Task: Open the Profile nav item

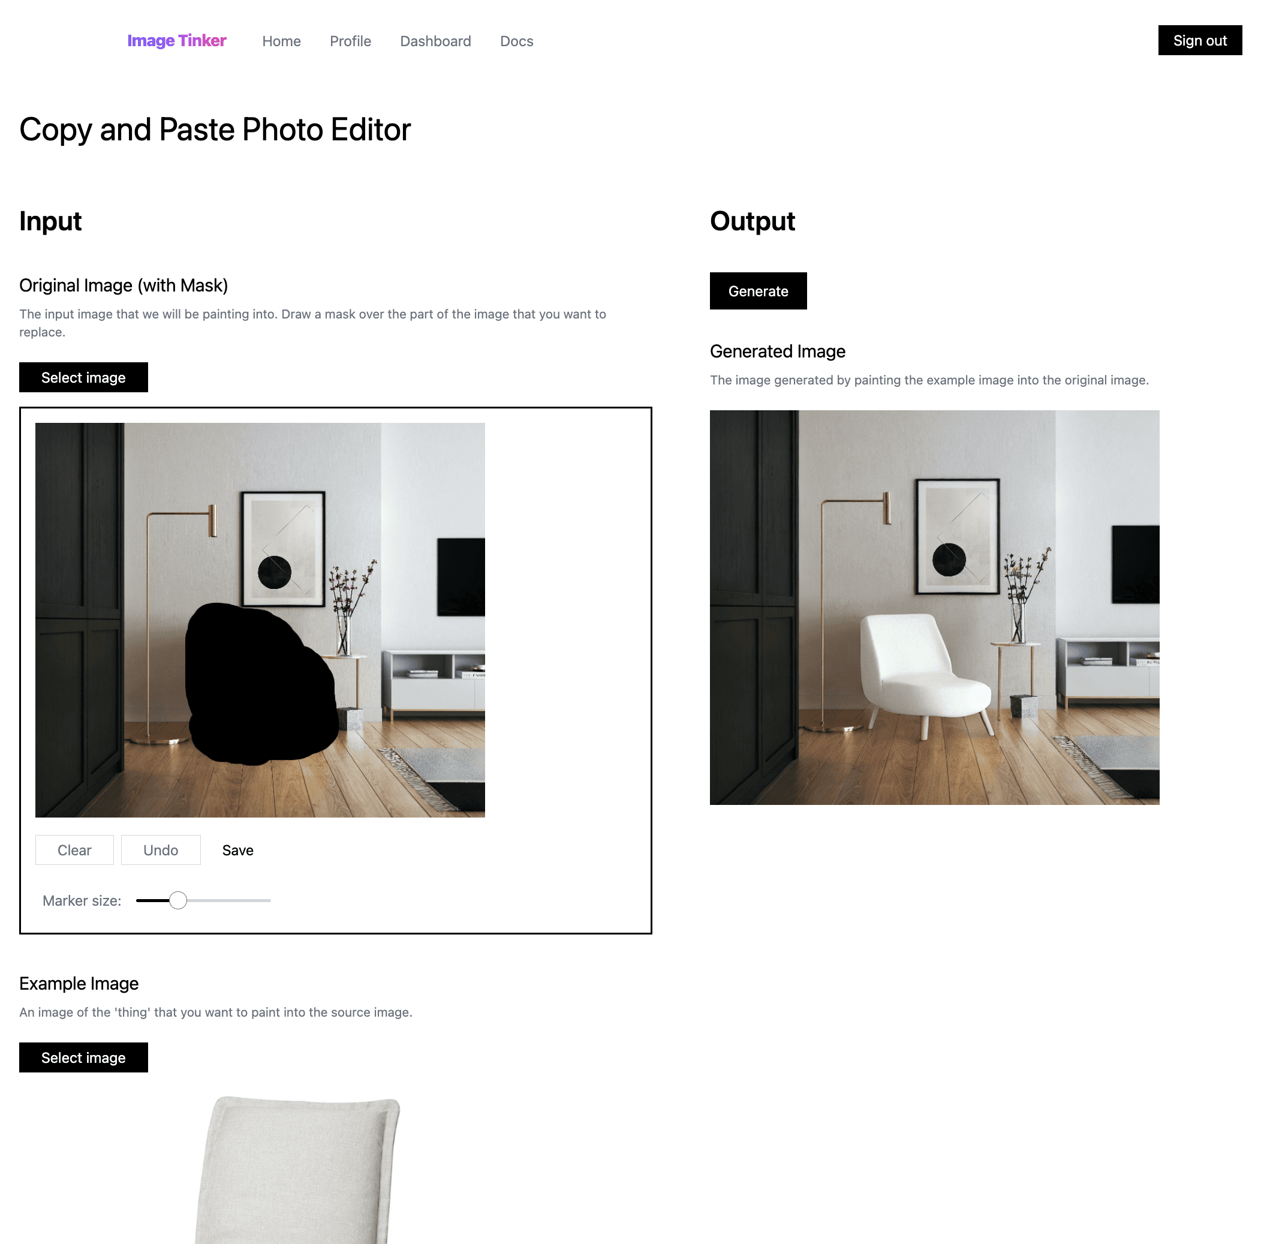Action: 350,41
